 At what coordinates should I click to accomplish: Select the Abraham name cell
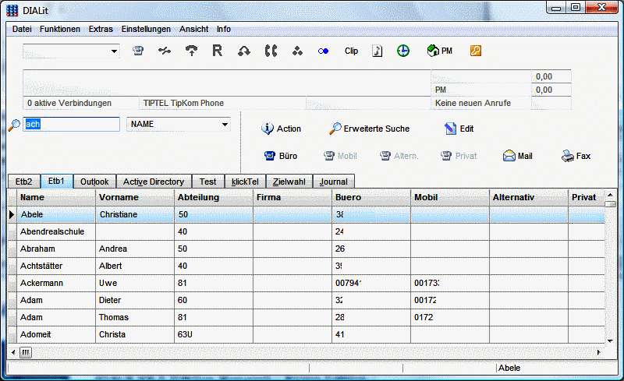pyautogui.click(x=55, y=249)
